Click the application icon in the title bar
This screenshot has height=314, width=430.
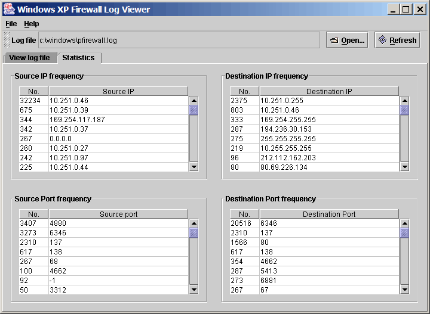pyautogui.click(x=9, y=9)
